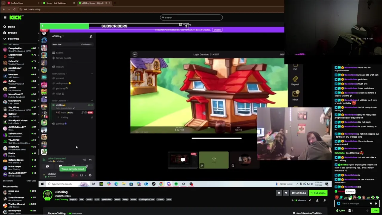Unmute the Discord microphone

pos(73,175)
